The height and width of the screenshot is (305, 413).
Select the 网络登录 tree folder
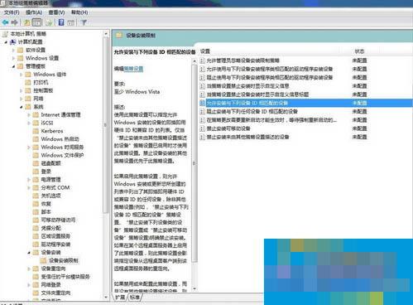pos(50,285)
